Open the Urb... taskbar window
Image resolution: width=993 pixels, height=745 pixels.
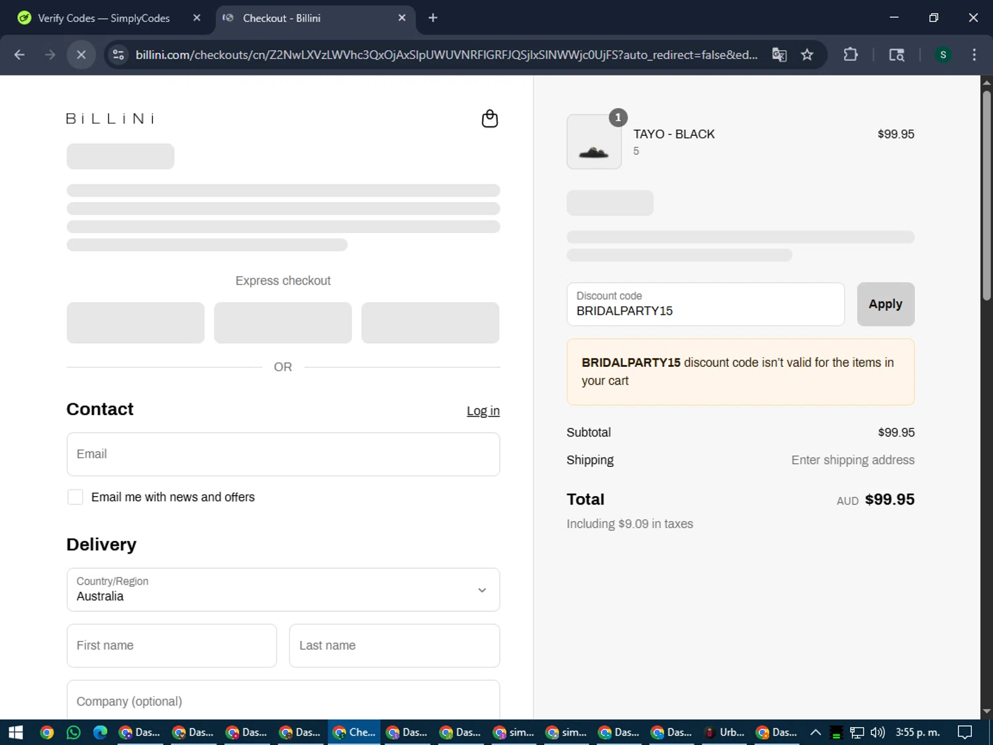724,732
